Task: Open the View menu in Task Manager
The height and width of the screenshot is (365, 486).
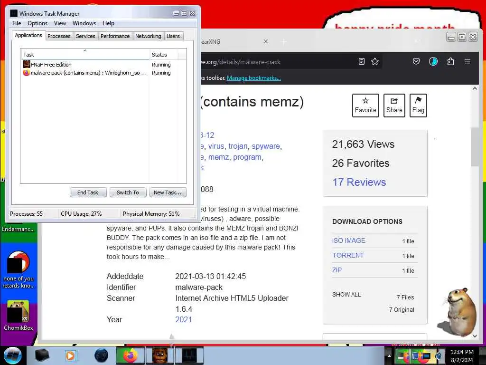Action: click(60, 23)
